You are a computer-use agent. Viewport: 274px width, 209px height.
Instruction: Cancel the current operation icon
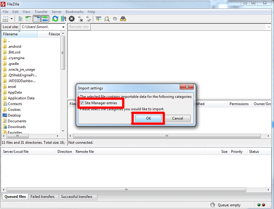click(71, 19)
